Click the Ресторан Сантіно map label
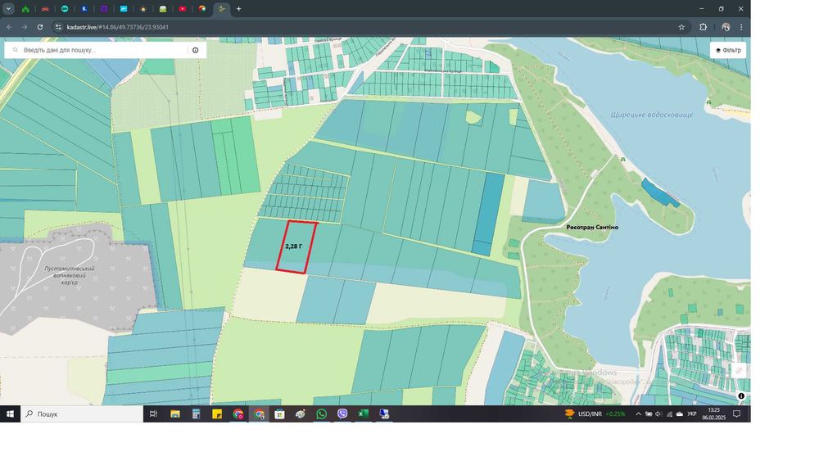The height and width of the screenshot is (461, 819). (x=592, y=227)
